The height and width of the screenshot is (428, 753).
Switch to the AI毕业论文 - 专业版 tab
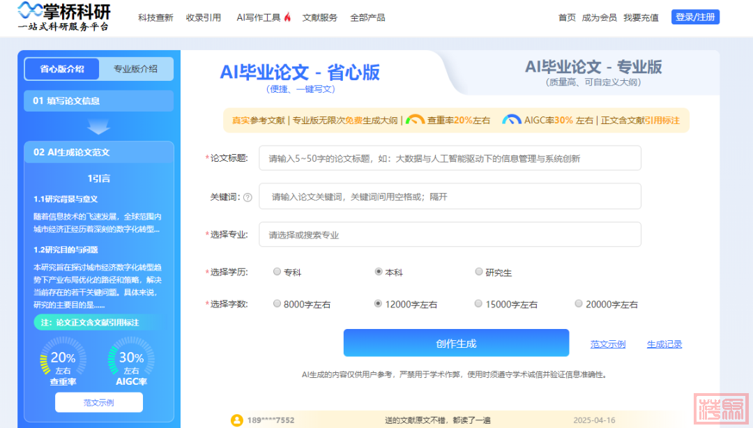pyautogui.click(x=593, y=67)
